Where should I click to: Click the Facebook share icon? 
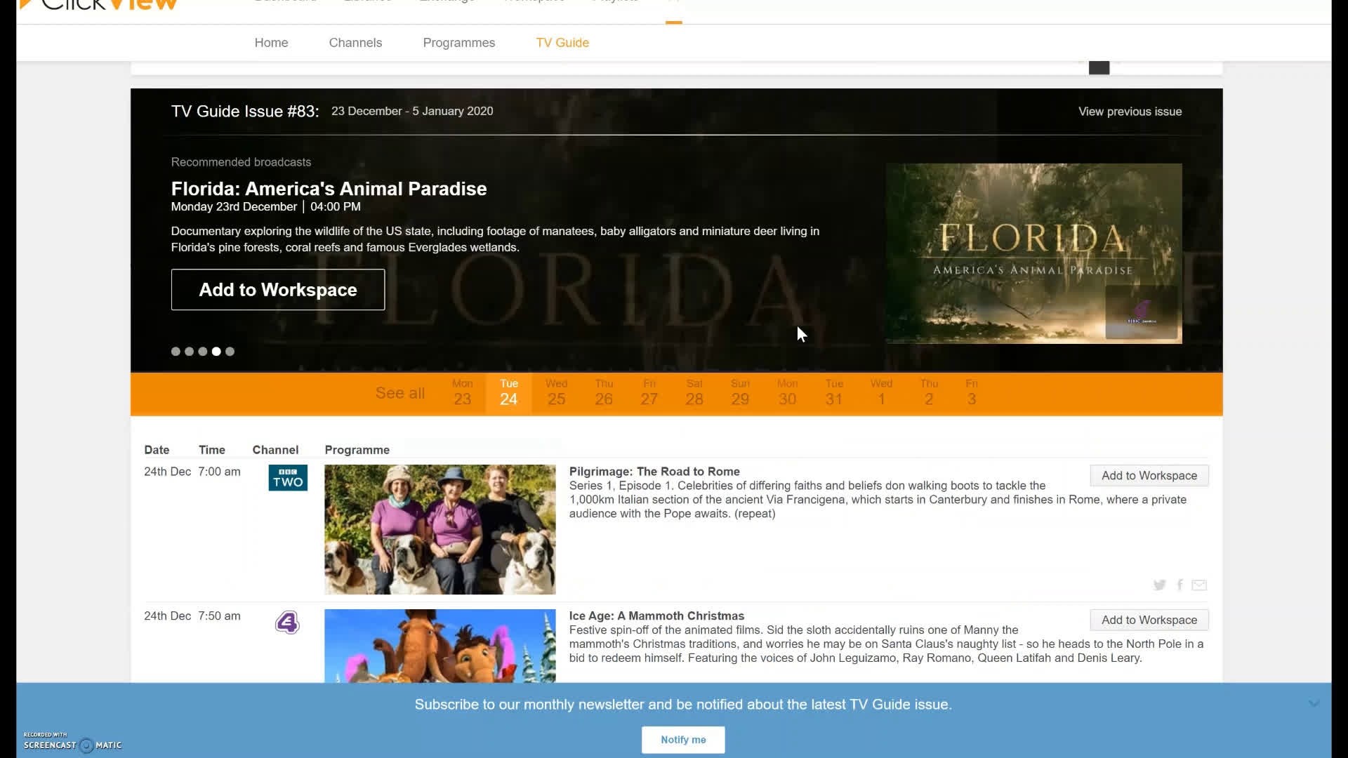[1179, 584]
